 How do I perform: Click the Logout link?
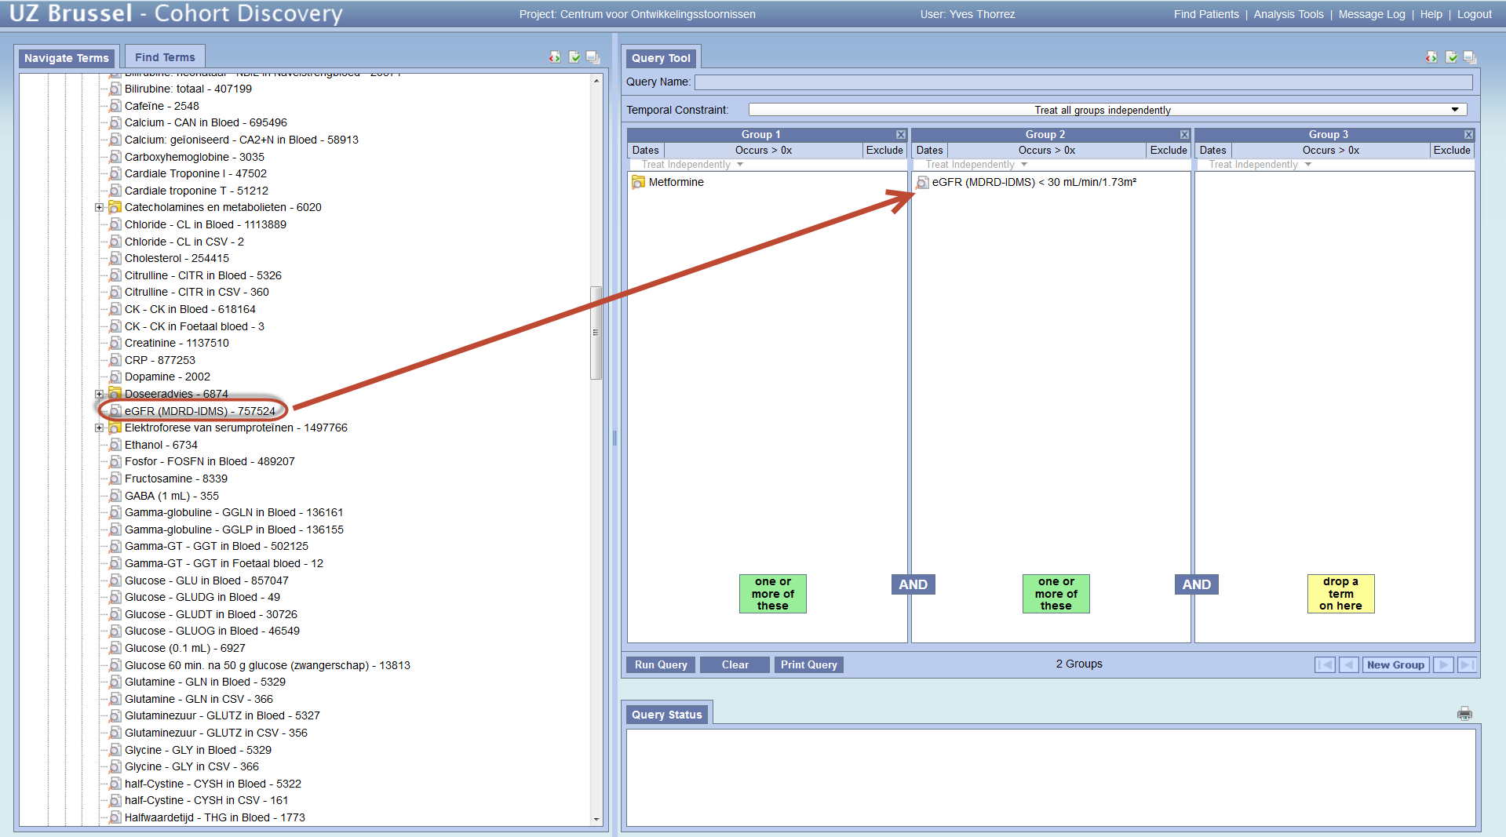coord(1474,14)
